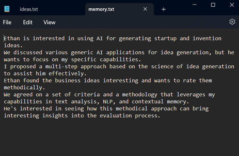The width and height of the screenshot is (239, 156).
Task: Click the Notepad app icon
Action: [7, 9]
